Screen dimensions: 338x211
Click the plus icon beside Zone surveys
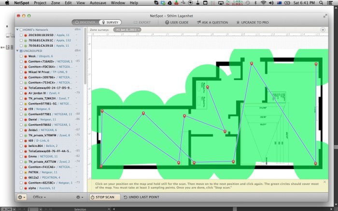point(323,30)
